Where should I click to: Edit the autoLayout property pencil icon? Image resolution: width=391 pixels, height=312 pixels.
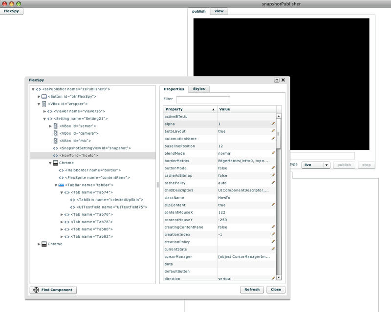pos(273,131)
